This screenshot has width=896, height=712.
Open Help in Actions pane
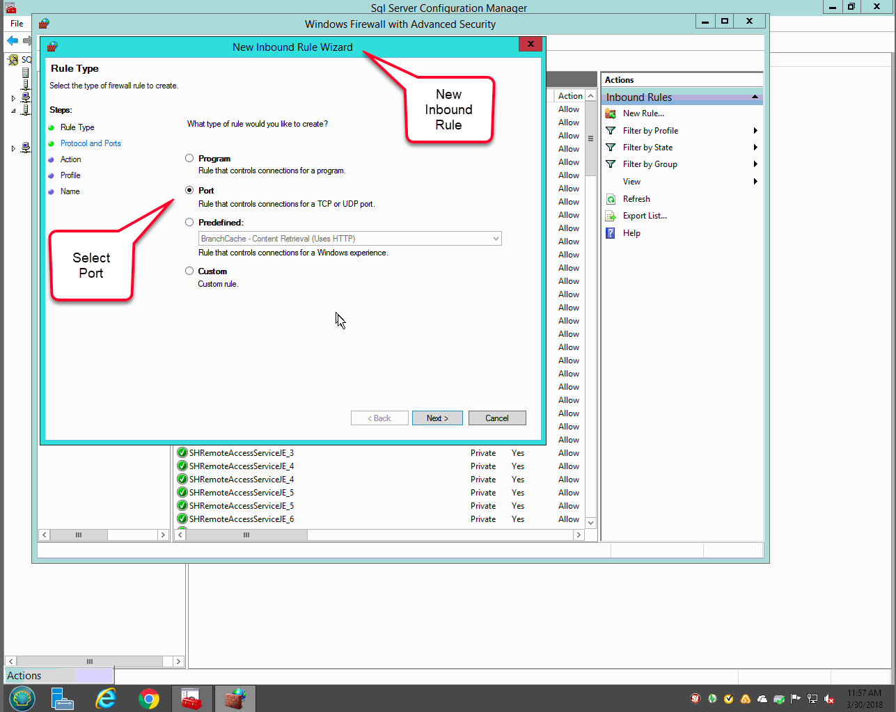(x=631, y=233)
